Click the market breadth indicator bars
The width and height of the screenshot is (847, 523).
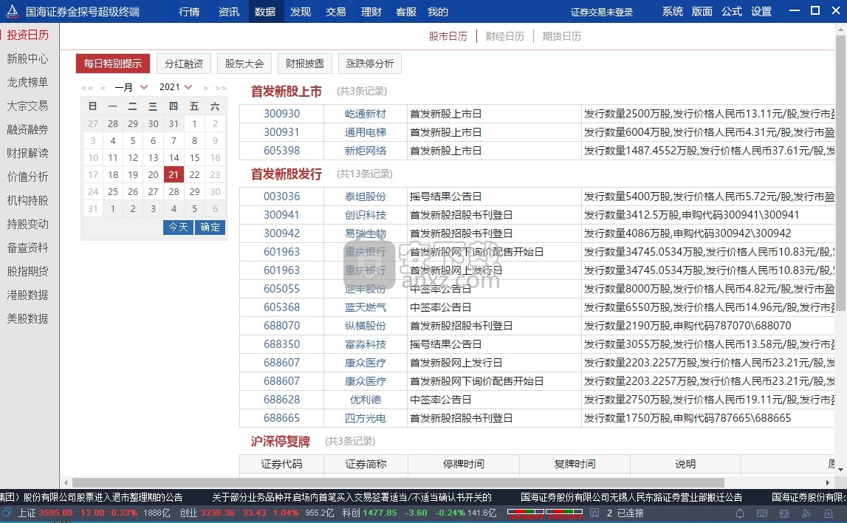point(545,513)
